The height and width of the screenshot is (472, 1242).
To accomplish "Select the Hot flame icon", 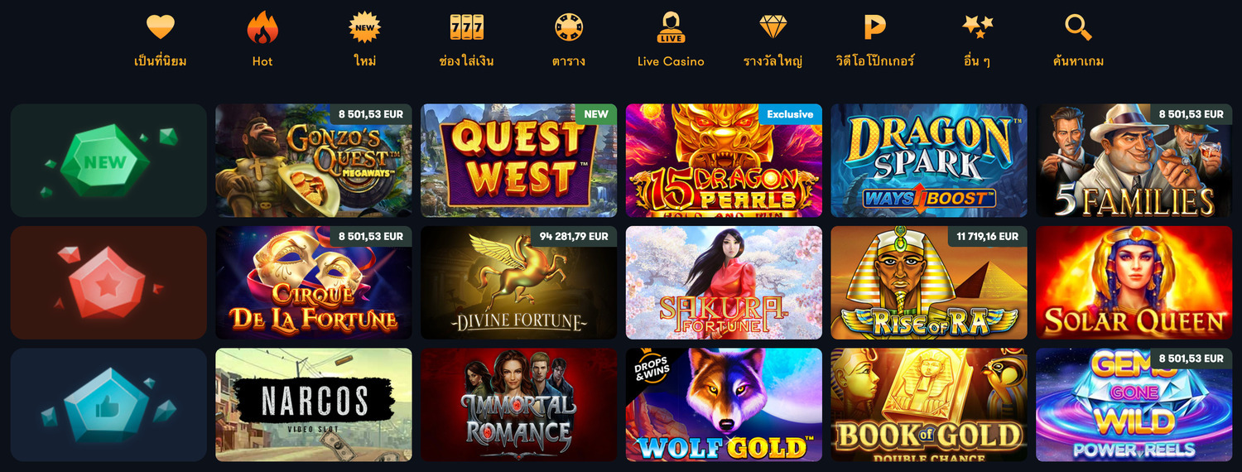I will 262,27.
